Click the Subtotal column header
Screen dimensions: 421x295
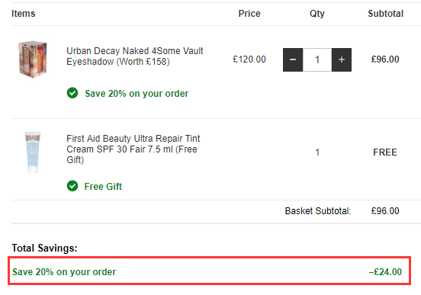tap(386, 14)
